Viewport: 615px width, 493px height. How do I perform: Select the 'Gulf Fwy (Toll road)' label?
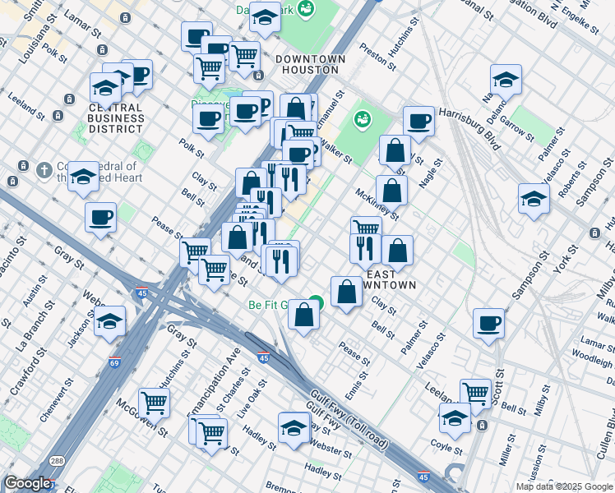point(349,420)
